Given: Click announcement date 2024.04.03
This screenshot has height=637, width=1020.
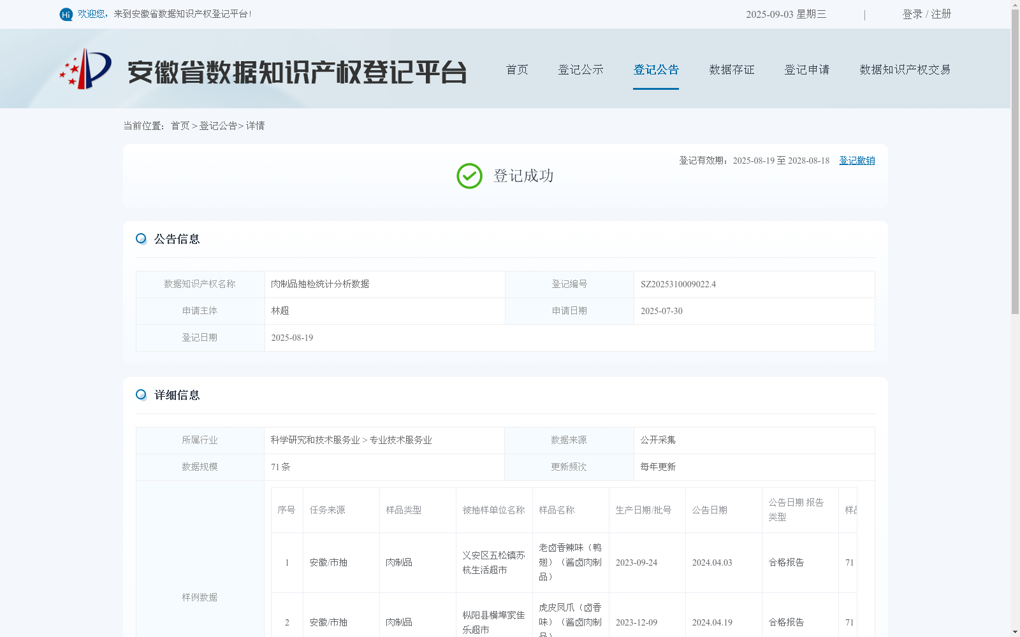Looking at the screenshot, I should click(x=712, y=562).
